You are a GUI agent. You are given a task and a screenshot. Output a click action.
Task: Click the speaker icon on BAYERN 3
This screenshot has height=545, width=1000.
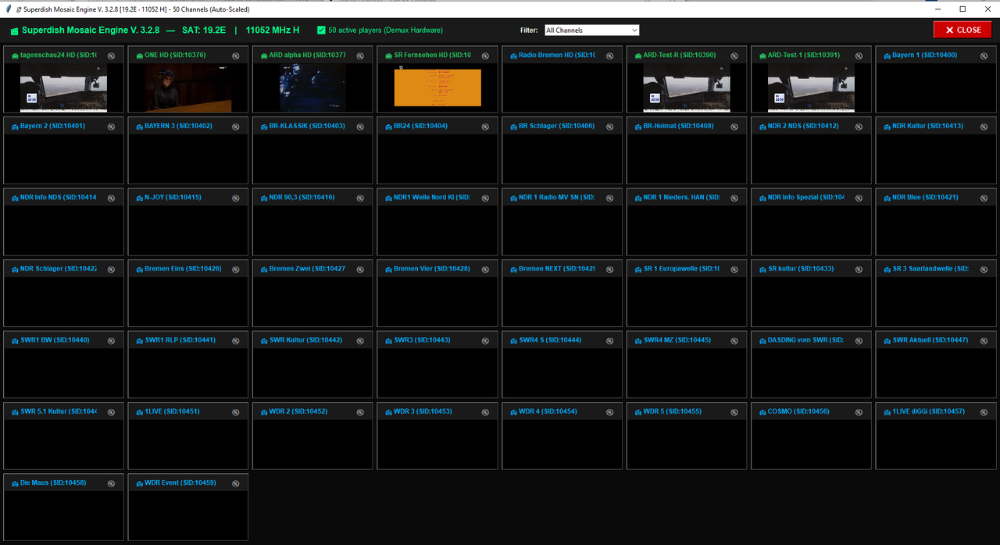click(236, 127)
